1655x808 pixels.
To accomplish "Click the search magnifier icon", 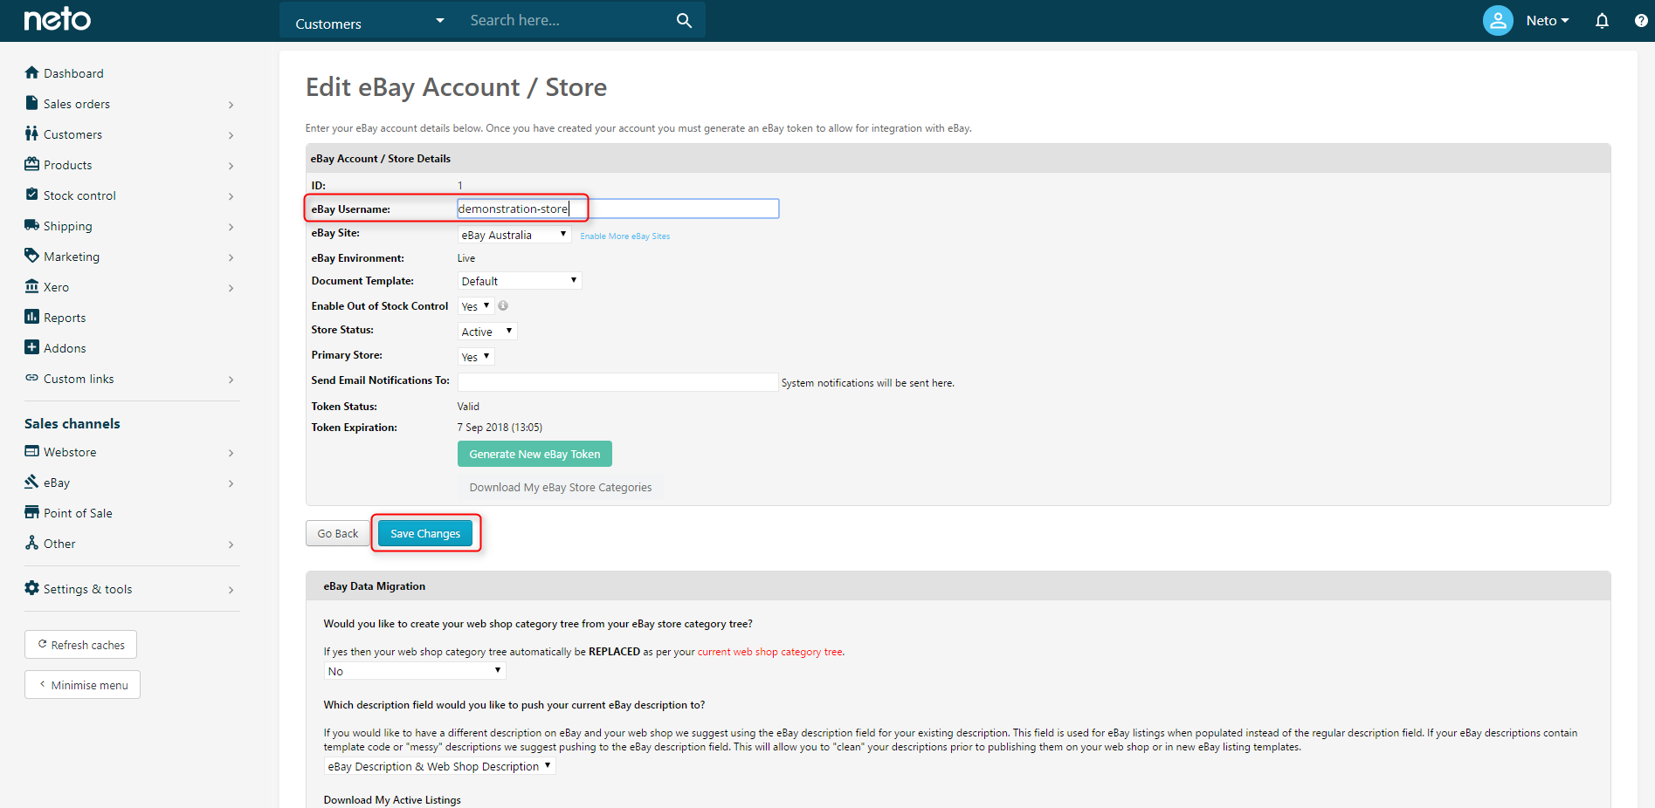I will (x=684, y=20).
